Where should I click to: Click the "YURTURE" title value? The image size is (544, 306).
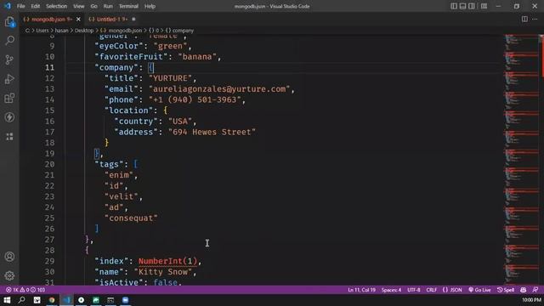[170, 78]
